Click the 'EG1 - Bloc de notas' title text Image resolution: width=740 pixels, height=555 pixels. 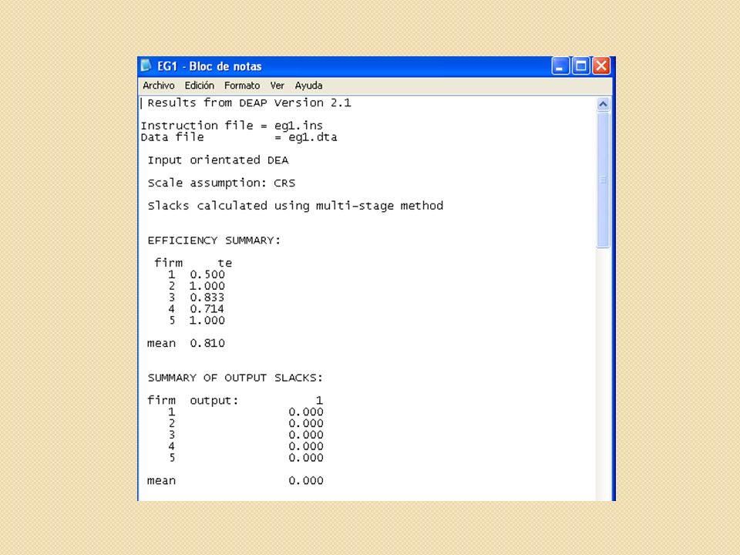coord(209,66)
